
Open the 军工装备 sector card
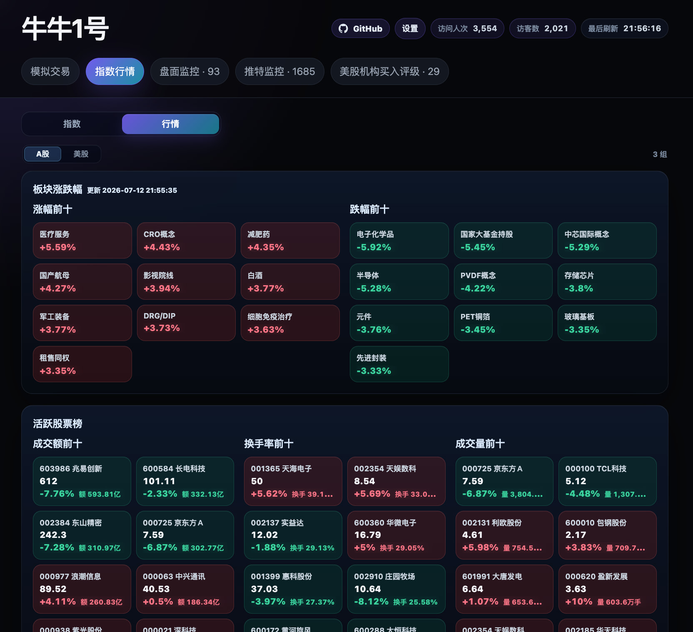coord(82,323)
